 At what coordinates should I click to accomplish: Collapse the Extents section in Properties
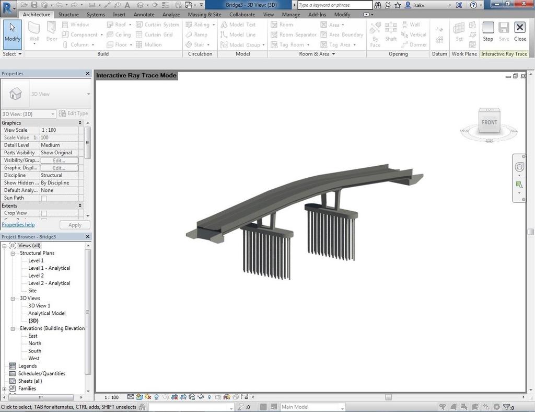(x=80, y=206)
